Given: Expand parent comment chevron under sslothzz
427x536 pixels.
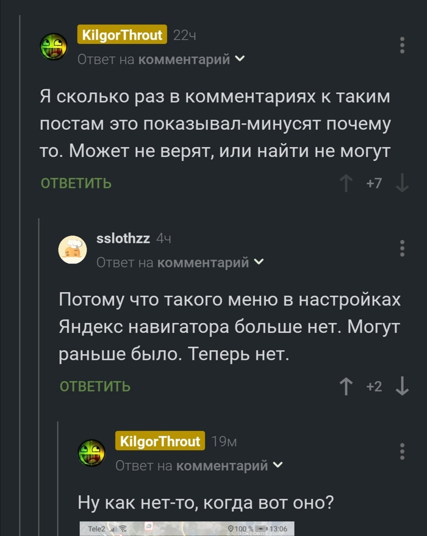Looking at the screenshot, I should (259, 262).
